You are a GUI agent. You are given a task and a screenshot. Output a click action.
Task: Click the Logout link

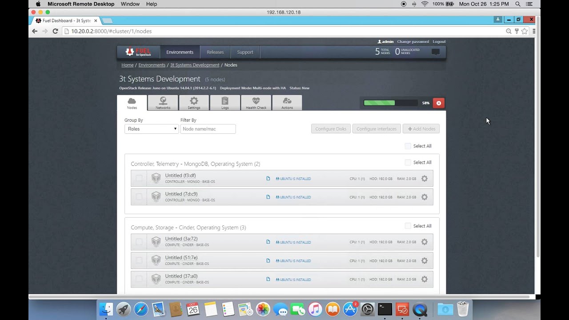pos(439,41)
